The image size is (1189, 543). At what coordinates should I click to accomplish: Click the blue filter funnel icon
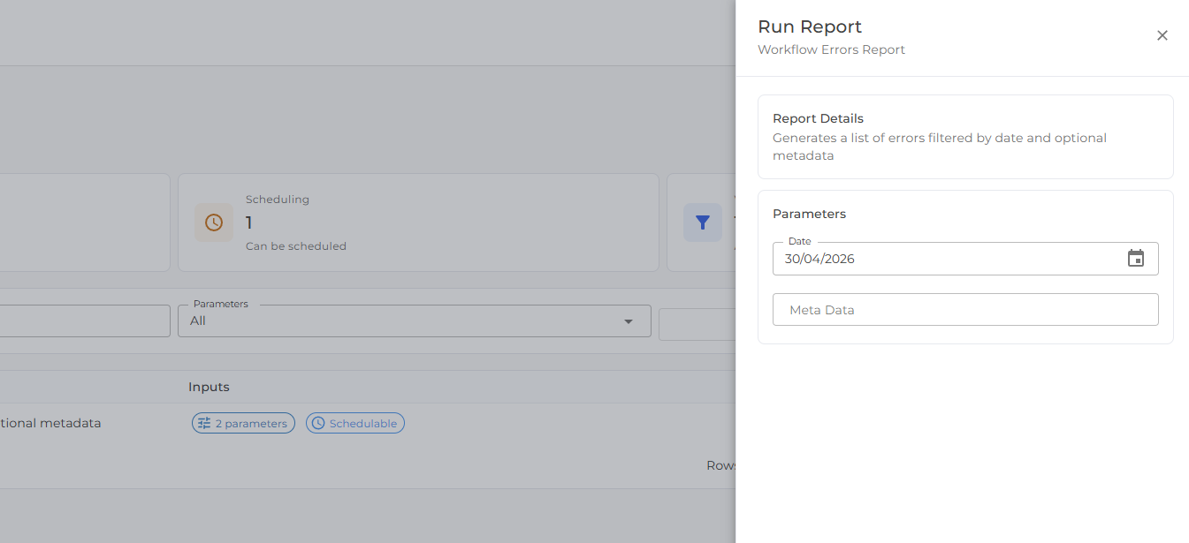point(703,222)
